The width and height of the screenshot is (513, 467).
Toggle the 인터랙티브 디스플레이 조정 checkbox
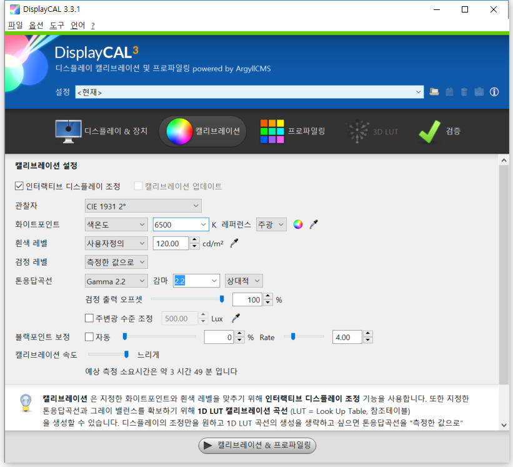pos(19,186)
